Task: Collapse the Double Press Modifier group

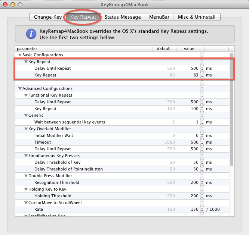Action: click(x=26, y=176)
